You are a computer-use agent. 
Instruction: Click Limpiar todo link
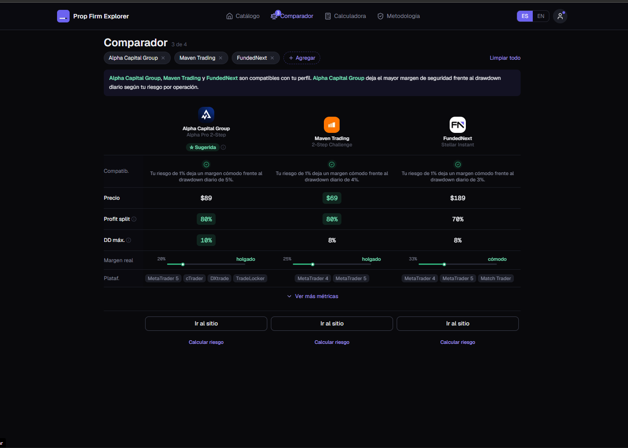505,58
